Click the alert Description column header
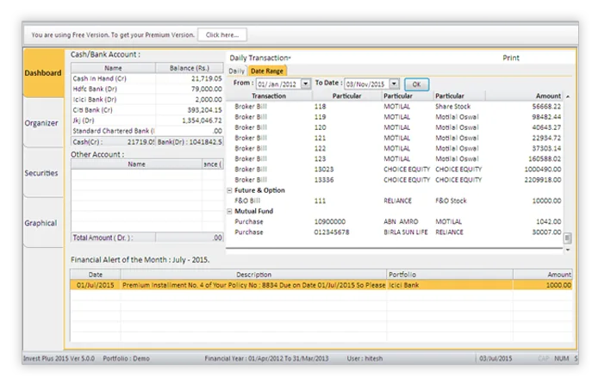The height and width of the screenshot is (390, 592). click(253, 275)
